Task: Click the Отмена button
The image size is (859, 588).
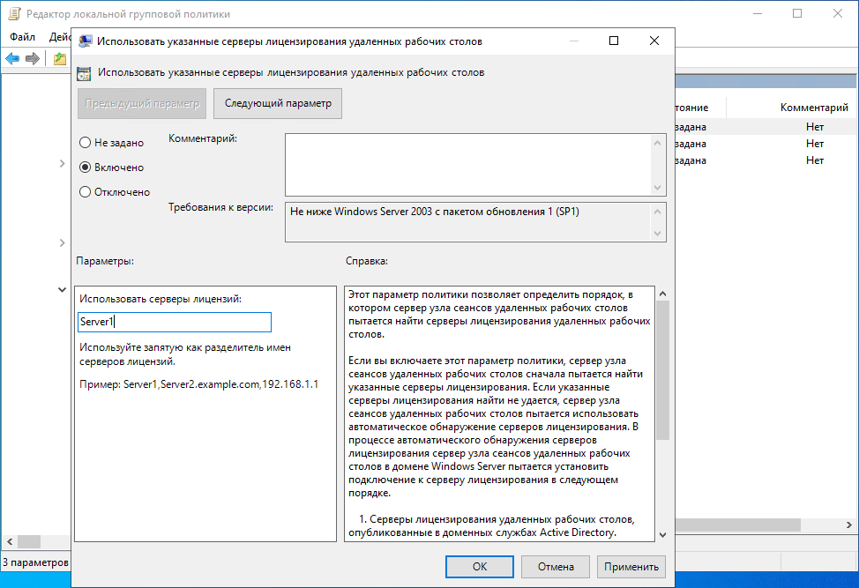Action: point(556,567)
